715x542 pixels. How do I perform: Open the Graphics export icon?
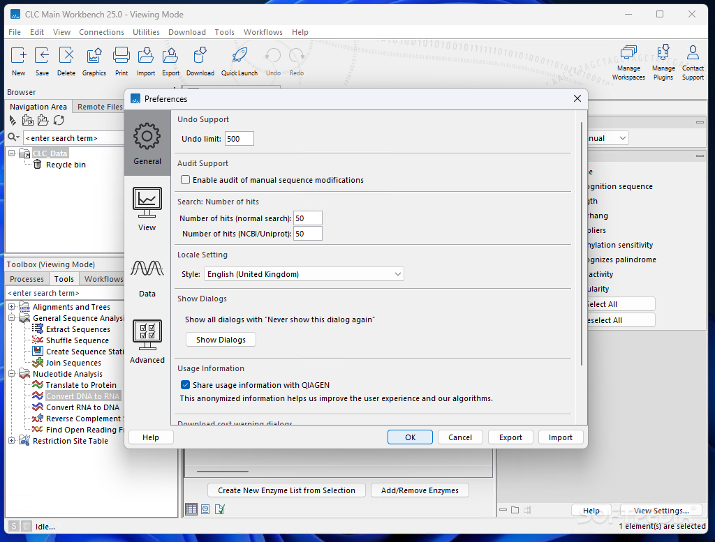click(x=94, y=56)
